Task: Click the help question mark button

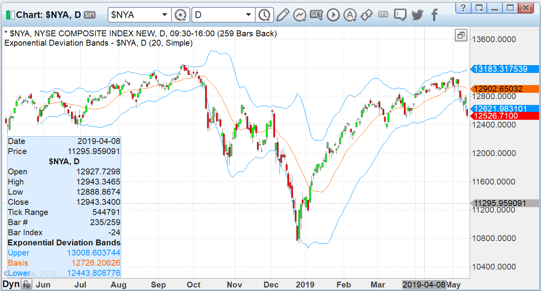Action: [463, 7]
